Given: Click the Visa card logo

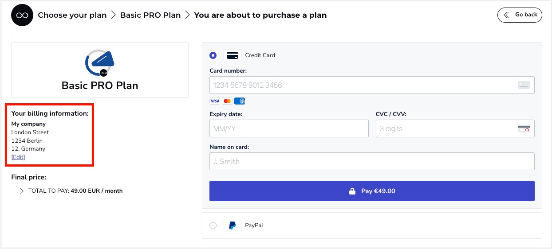Looking at the screenshot, I should pyautogui.click(x=215, y=101).
